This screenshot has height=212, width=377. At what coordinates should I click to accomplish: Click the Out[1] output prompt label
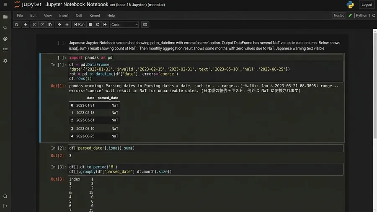[58, 86]
